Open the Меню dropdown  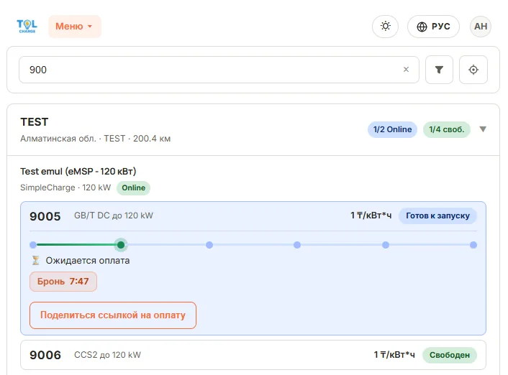[75, 26]
